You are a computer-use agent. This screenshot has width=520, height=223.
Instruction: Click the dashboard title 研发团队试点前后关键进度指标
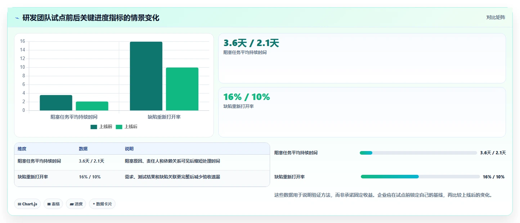(x=91, y=18)
